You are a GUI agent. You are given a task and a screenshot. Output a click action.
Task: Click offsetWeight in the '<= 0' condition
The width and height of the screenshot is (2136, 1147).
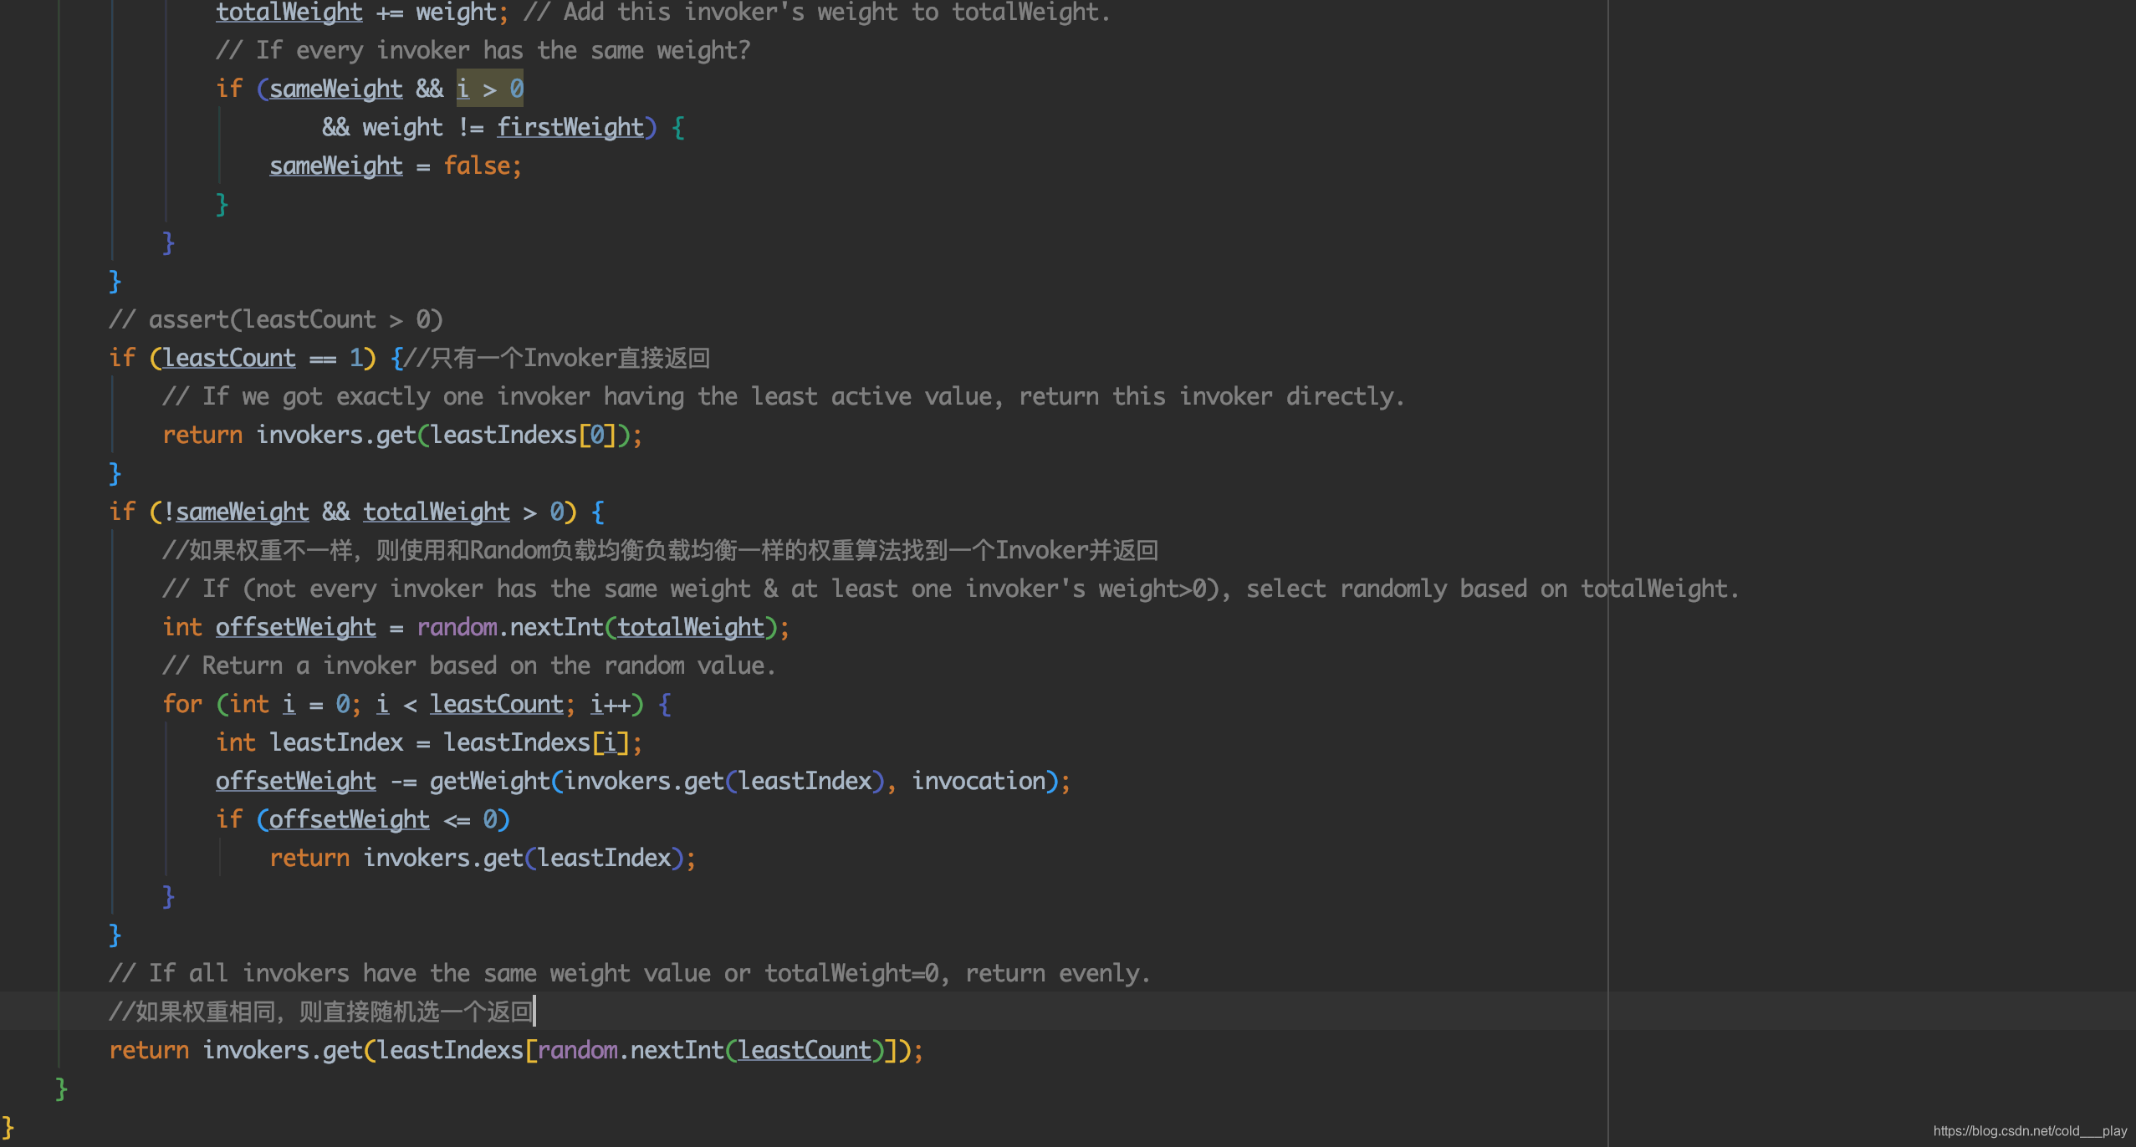point(349,819)
